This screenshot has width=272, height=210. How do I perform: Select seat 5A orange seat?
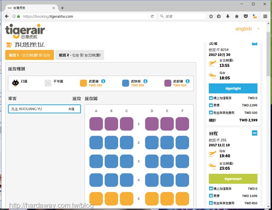96,199
